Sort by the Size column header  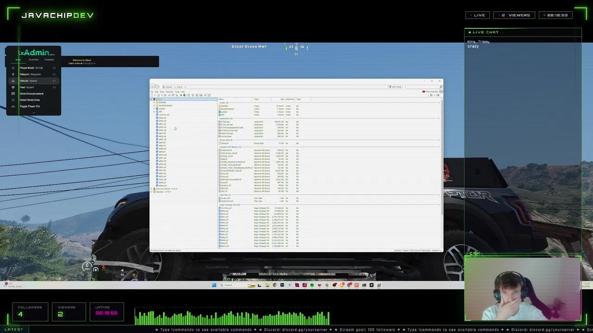(x=278, y=99)
